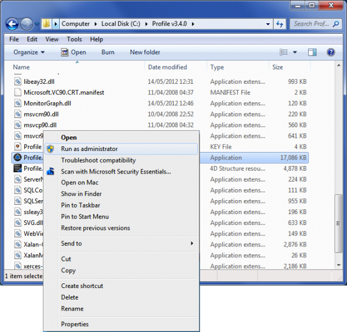
Task: Click the Run as administrator shield icon
Action: point(50,149)
